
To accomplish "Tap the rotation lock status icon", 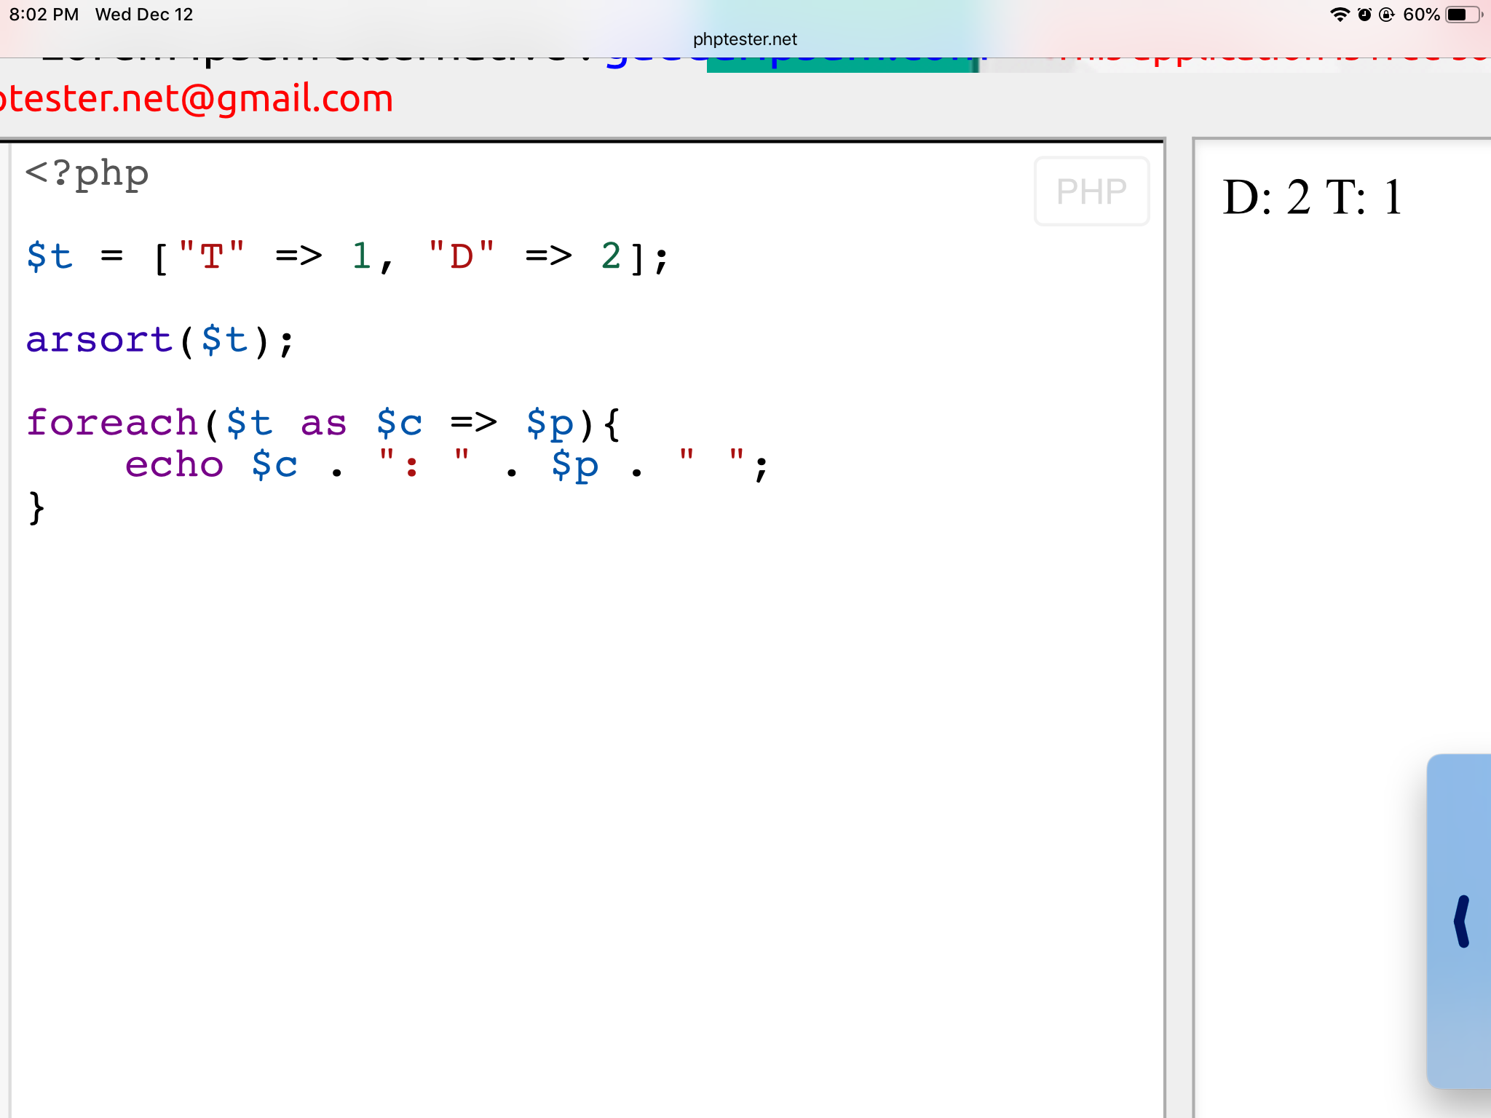I will [x=1387, y=15].
